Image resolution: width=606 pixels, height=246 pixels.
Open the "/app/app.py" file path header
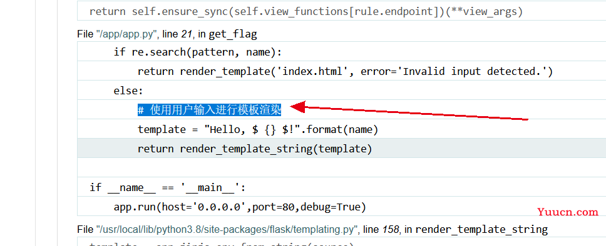pyautogui.click(x=126, y=34)
